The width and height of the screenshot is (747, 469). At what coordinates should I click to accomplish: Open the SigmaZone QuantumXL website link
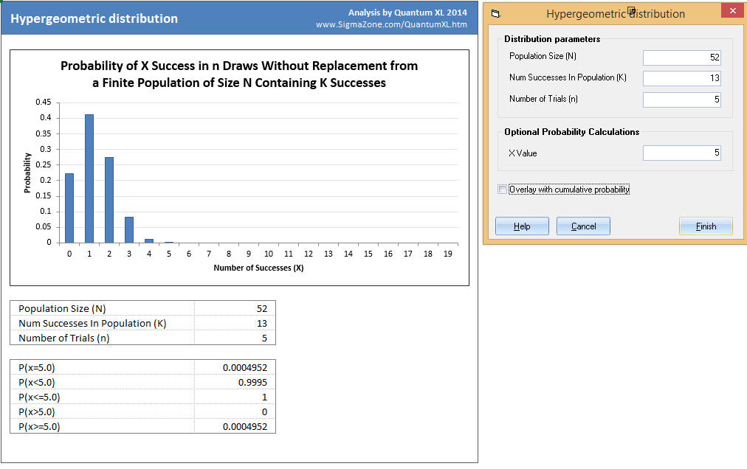(x=391, y=24)
